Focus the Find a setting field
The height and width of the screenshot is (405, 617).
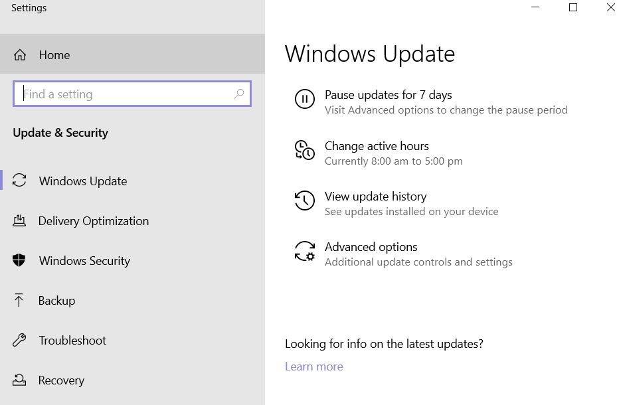tap(132, 94)
